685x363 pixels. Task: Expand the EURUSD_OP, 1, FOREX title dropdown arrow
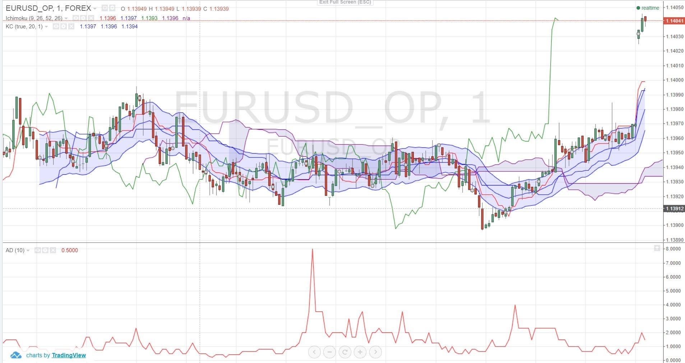pyautogui.click(x=95, y=9)
